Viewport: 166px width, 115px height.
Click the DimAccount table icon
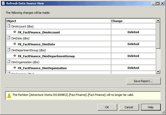tap(9, 26)
